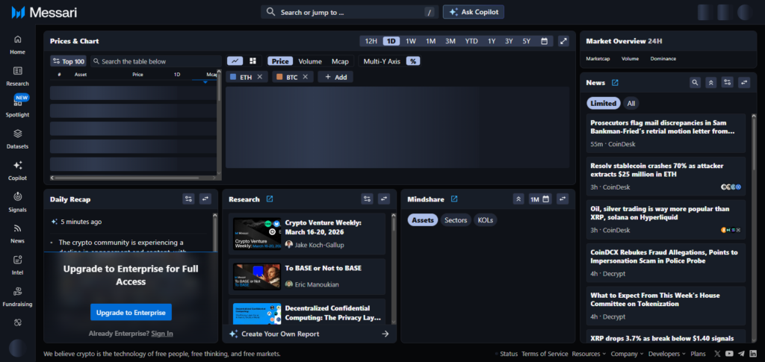Image resolution: width=765 pixels, height=362 pixels.
Task: Open the calendar date picker in chart header
Action: tap(544, 41)
